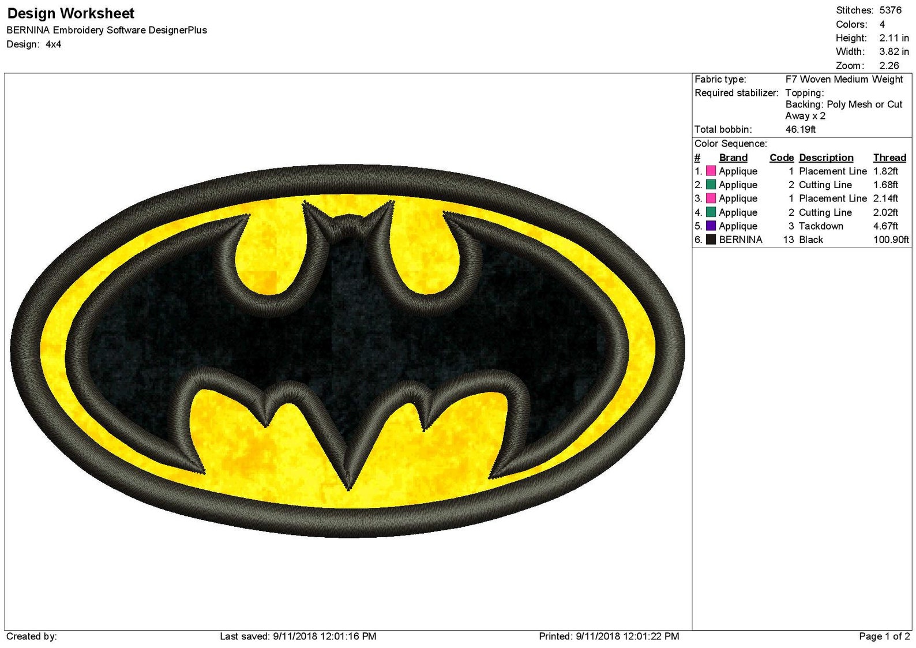Click the 'Required stabilizer:' label
This screenshot has width=916, height=648.
click(x=737, y=93)
